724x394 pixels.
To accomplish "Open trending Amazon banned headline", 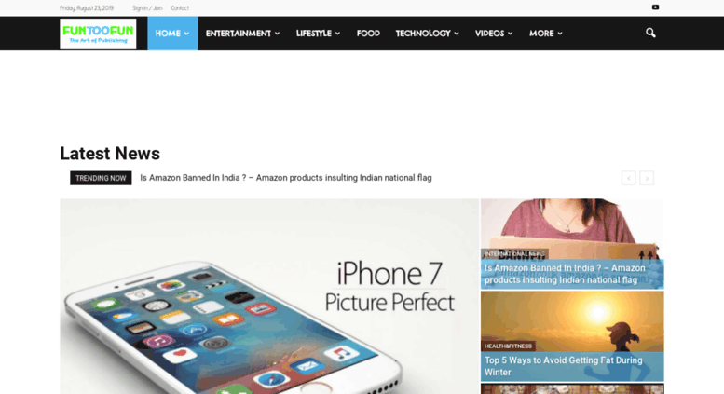I will pos(286,178).
